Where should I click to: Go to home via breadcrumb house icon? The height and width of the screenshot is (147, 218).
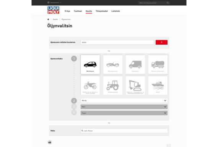48,19
